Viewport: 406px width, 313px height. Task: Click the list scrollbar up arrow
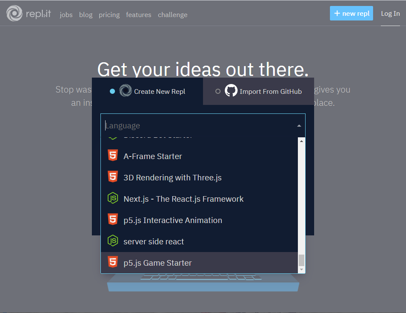tap(301, 141)
